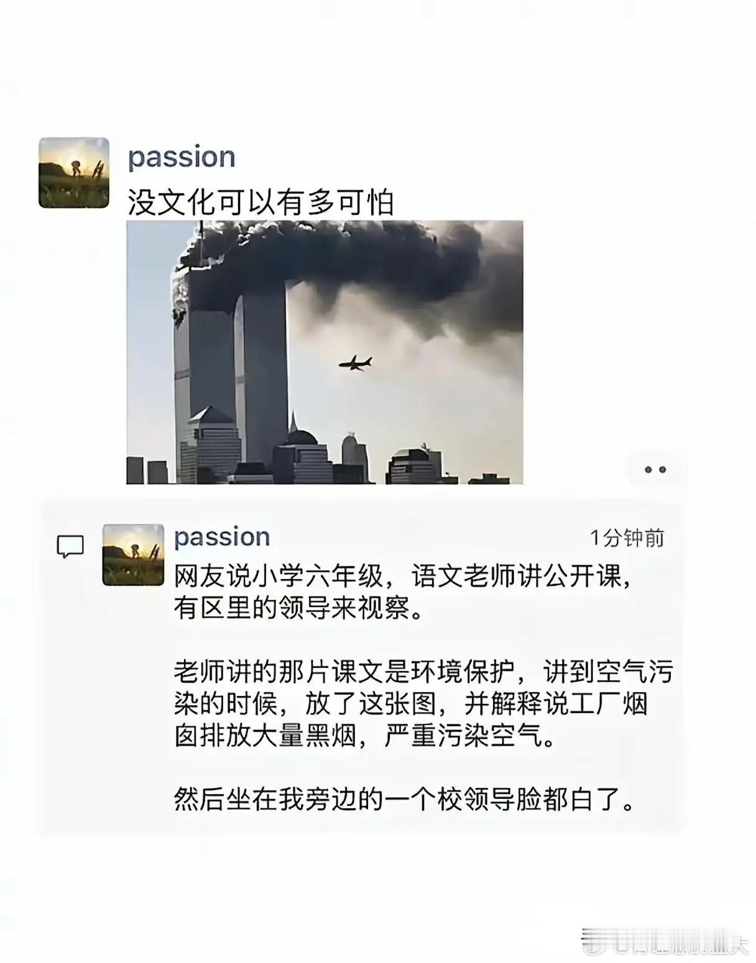Click the "1分钟前" timestamp
Image resolution: width=756 pixels, height=963 pixels.
(x=627, y=537)
